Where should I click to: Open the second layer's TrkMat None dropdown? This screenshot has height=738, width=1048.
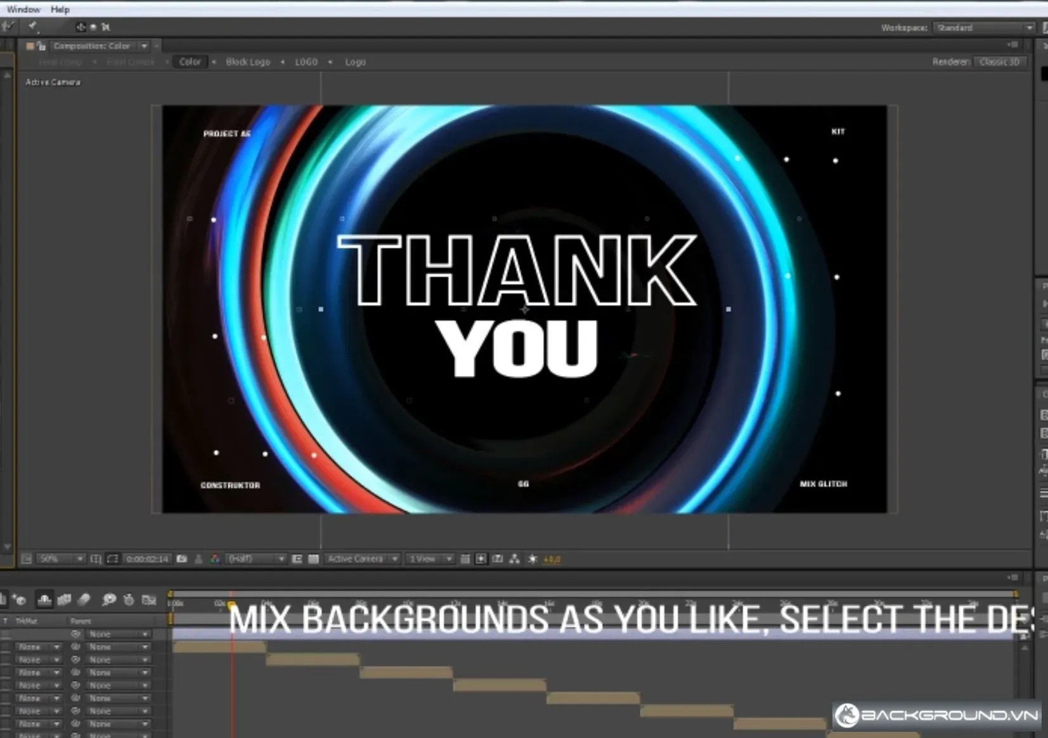38,647
